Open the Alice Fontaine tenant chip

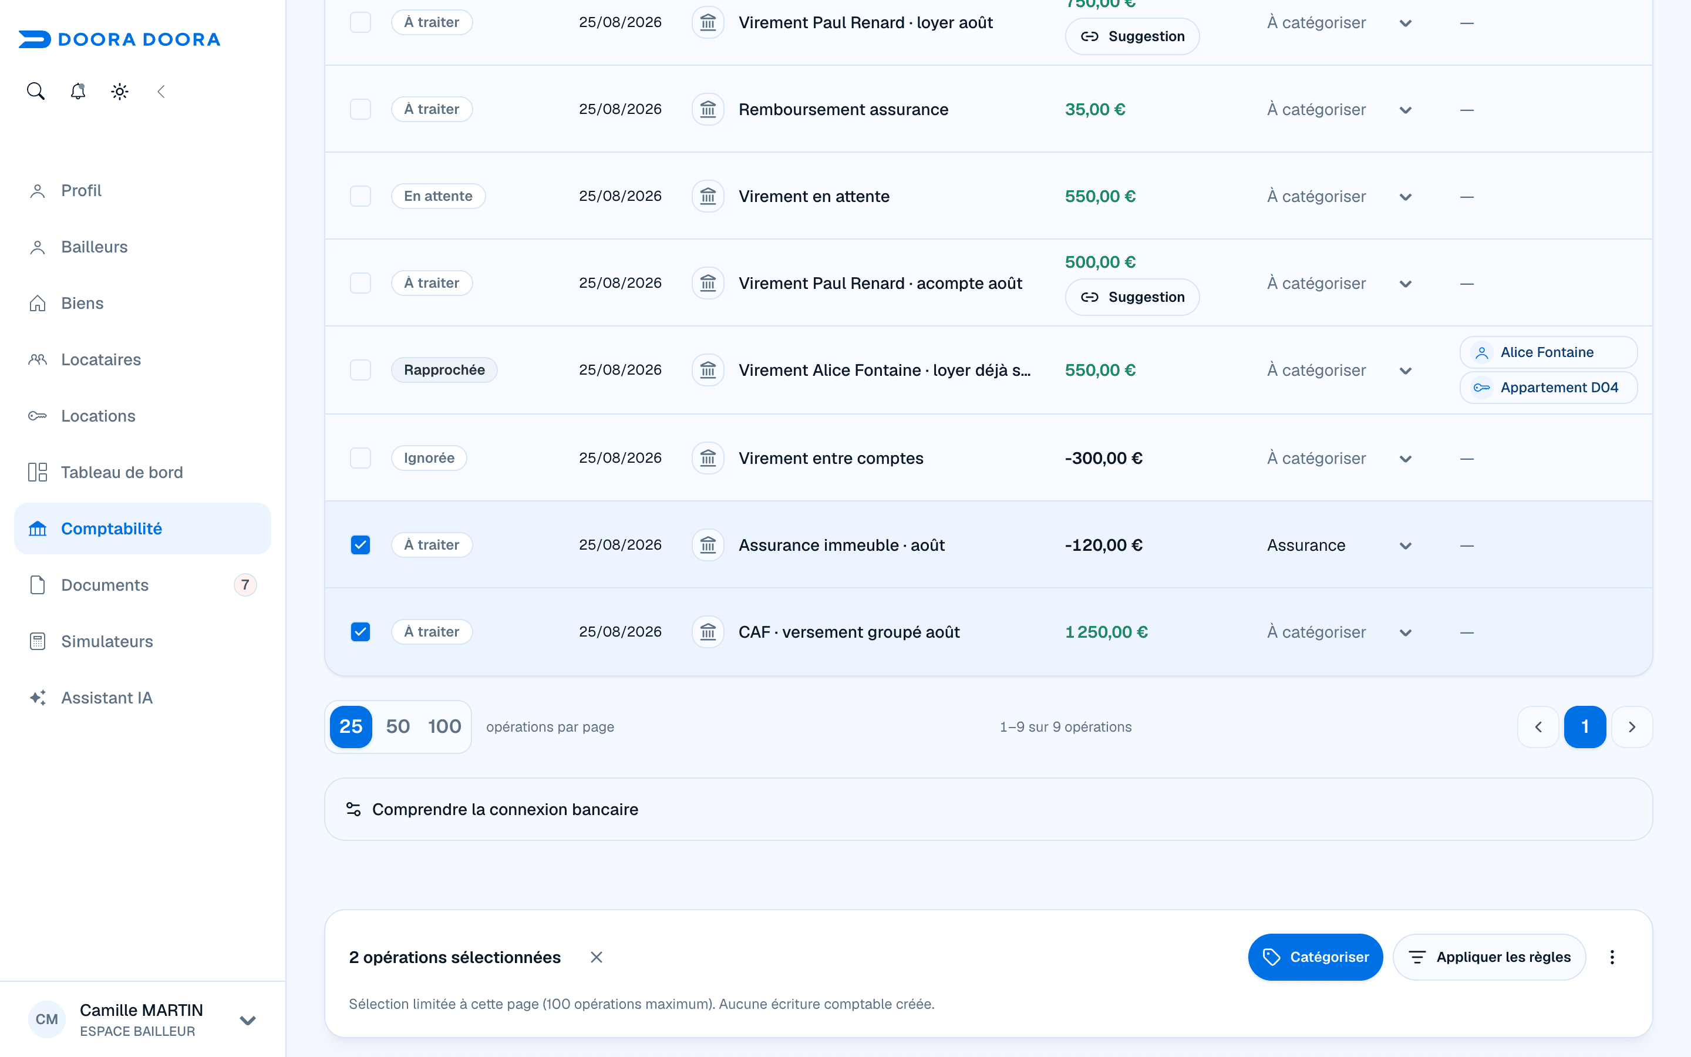(1548, 352)
